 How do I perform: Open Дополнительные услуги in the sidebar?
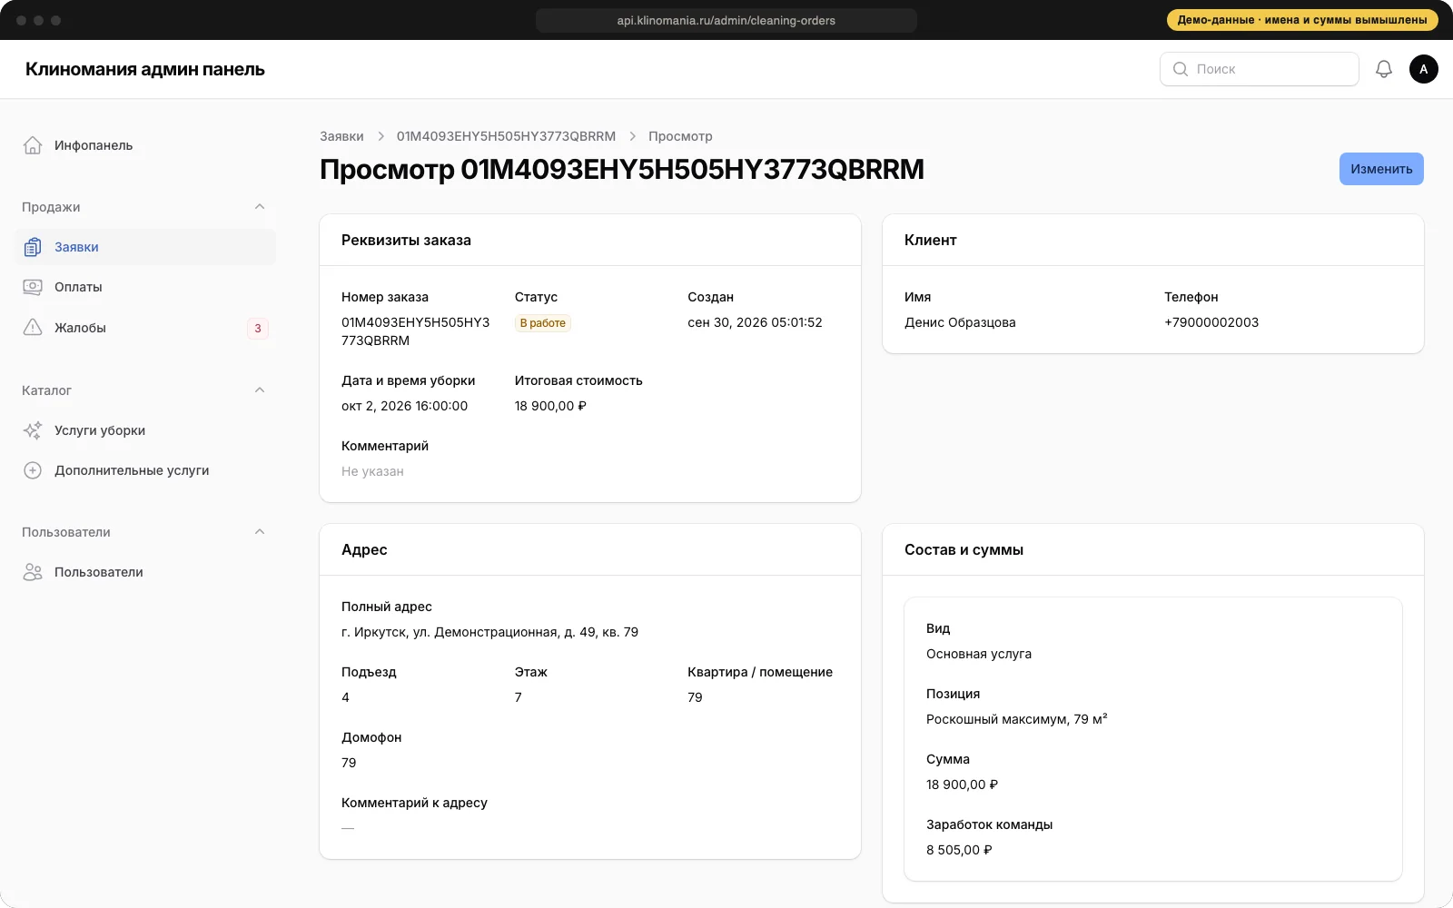[145, 470]
